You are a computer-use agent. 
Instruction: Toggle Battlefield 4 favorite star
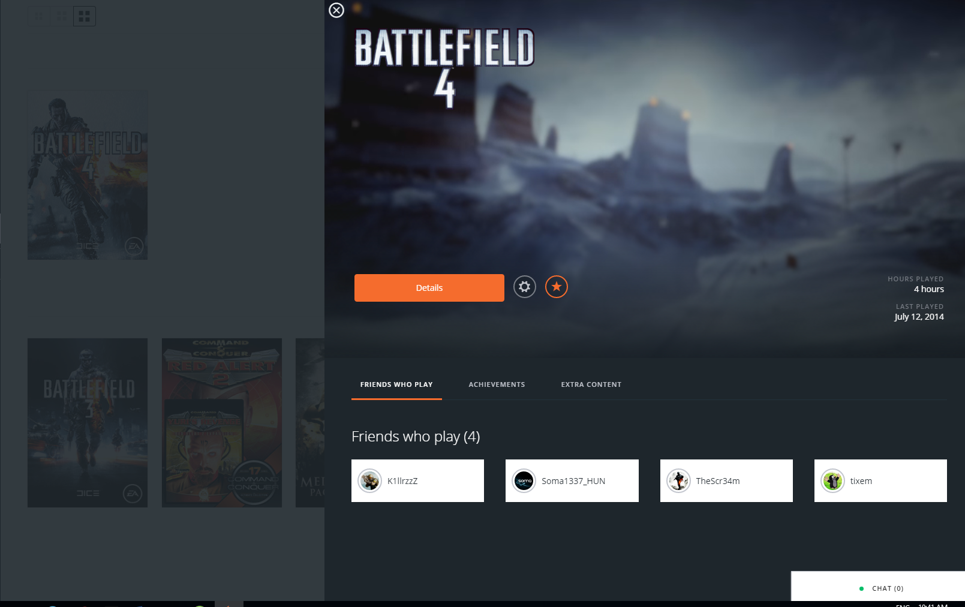(557, 287)
